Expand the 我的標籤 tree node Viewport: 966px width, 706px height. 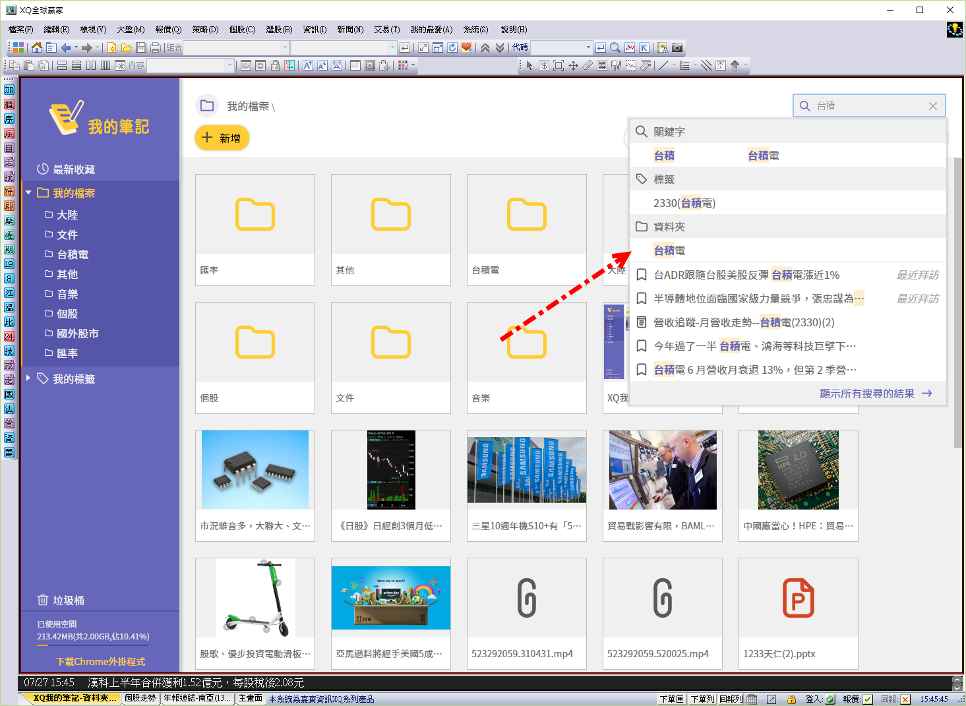tap(28, 378)
